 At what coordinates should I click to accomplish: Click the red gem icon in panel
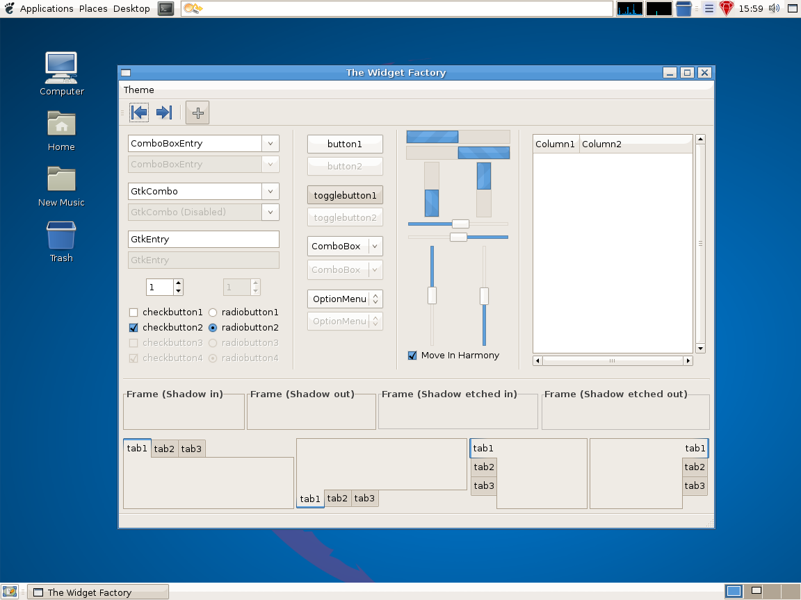click(x=727, y=8)
